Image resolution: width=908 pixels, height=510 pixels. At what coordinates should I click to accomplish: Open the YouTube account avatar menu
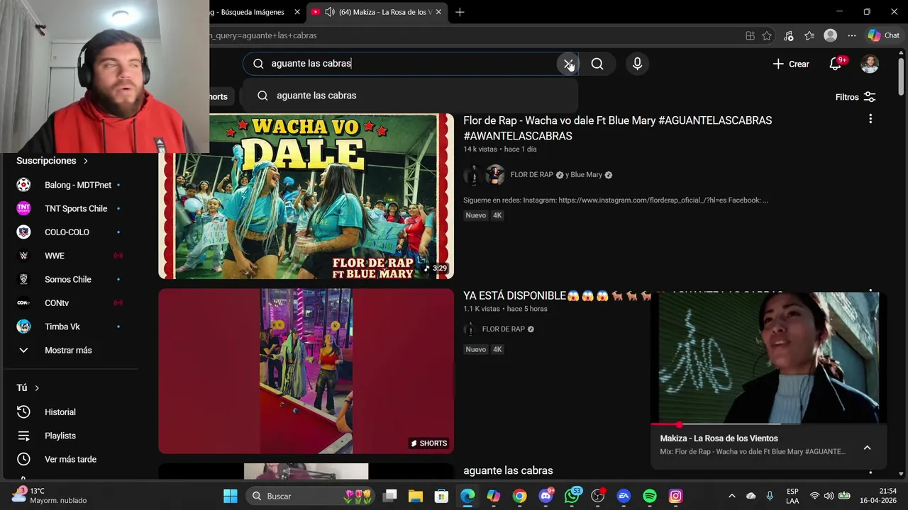[870, 64]
